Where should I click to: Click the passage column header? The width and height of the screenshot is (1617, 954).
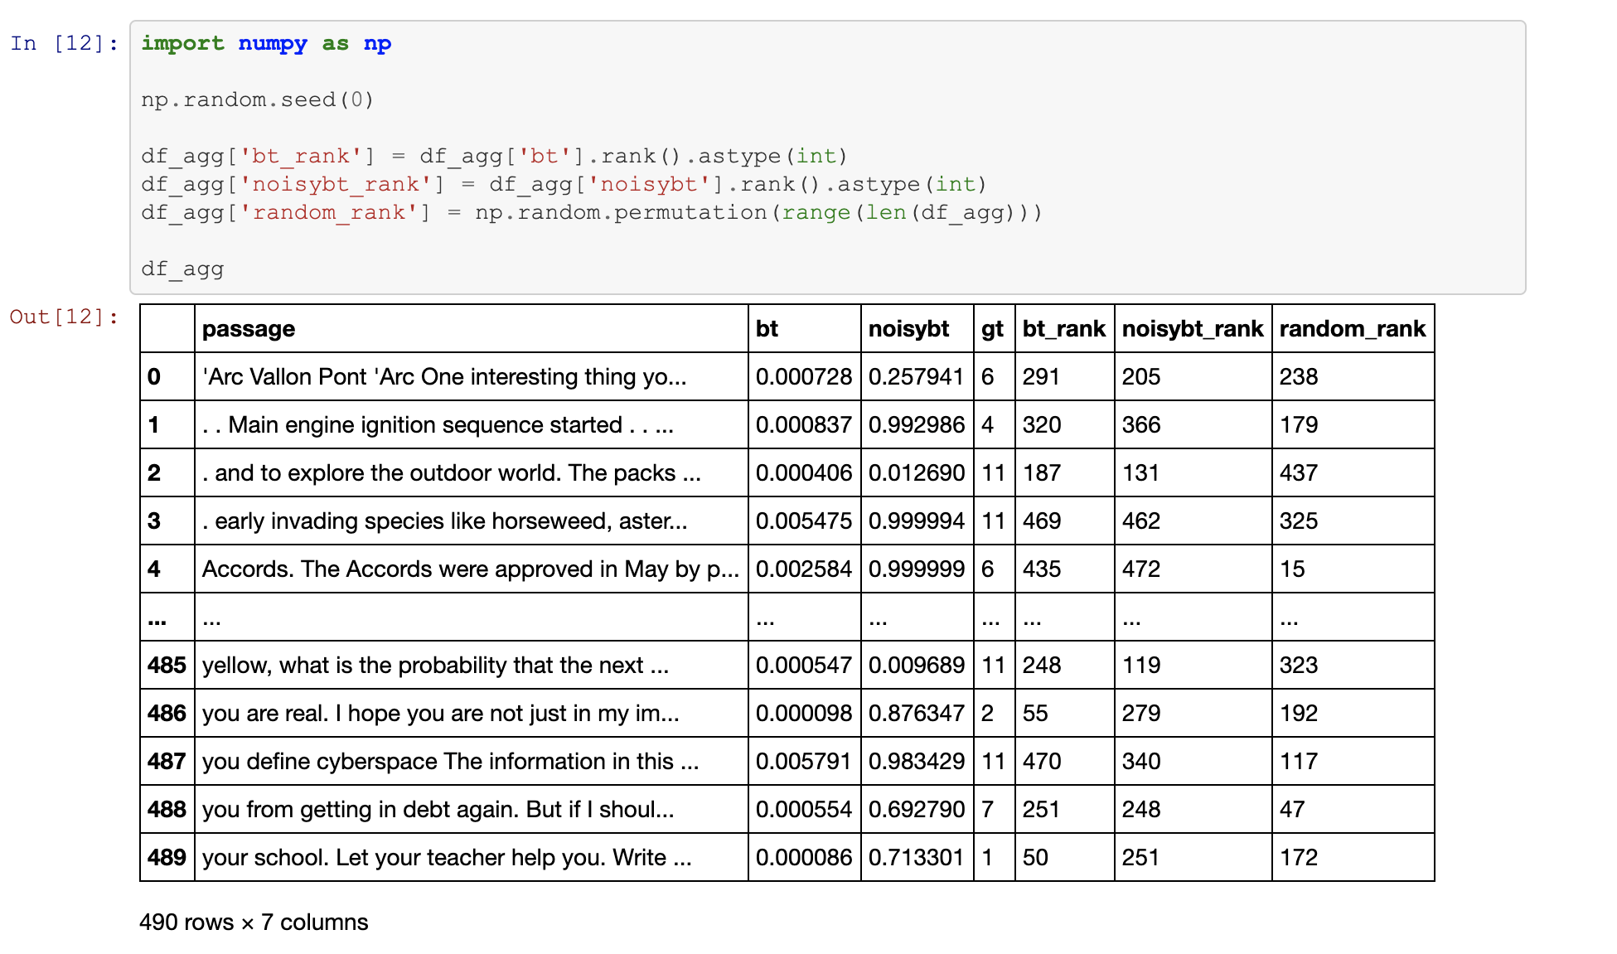tap(249, 329)
